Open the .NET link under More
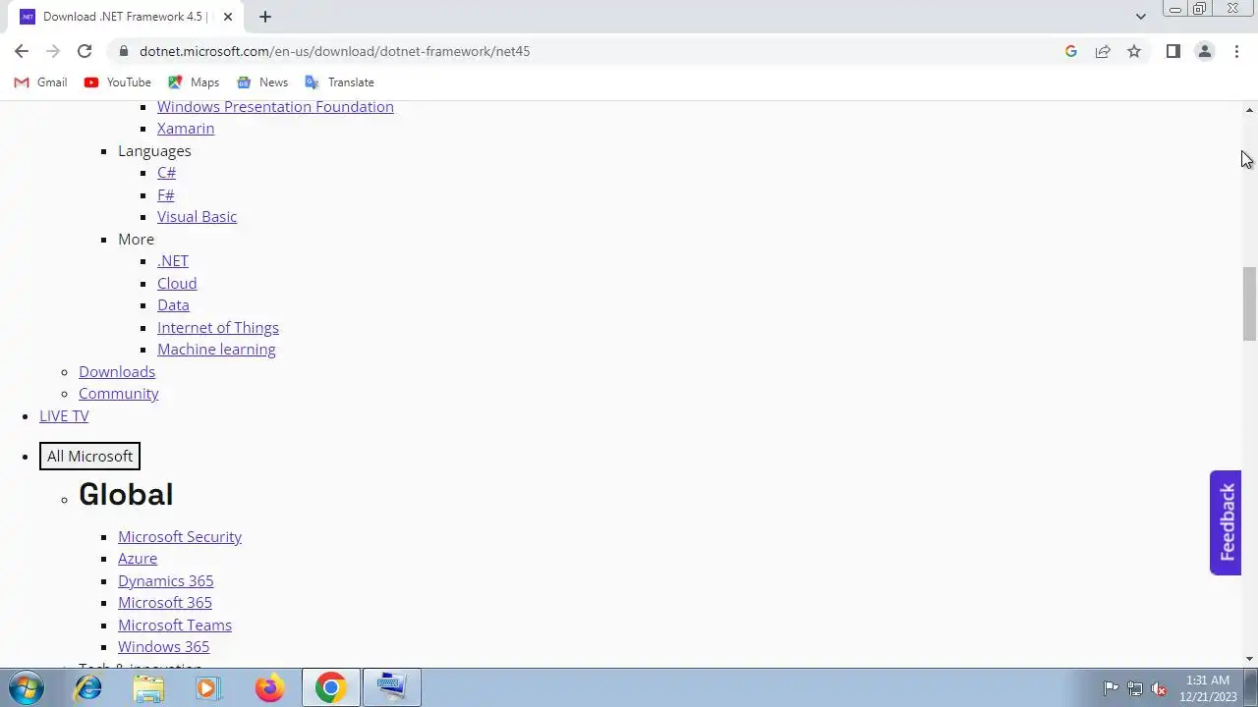 173,261
